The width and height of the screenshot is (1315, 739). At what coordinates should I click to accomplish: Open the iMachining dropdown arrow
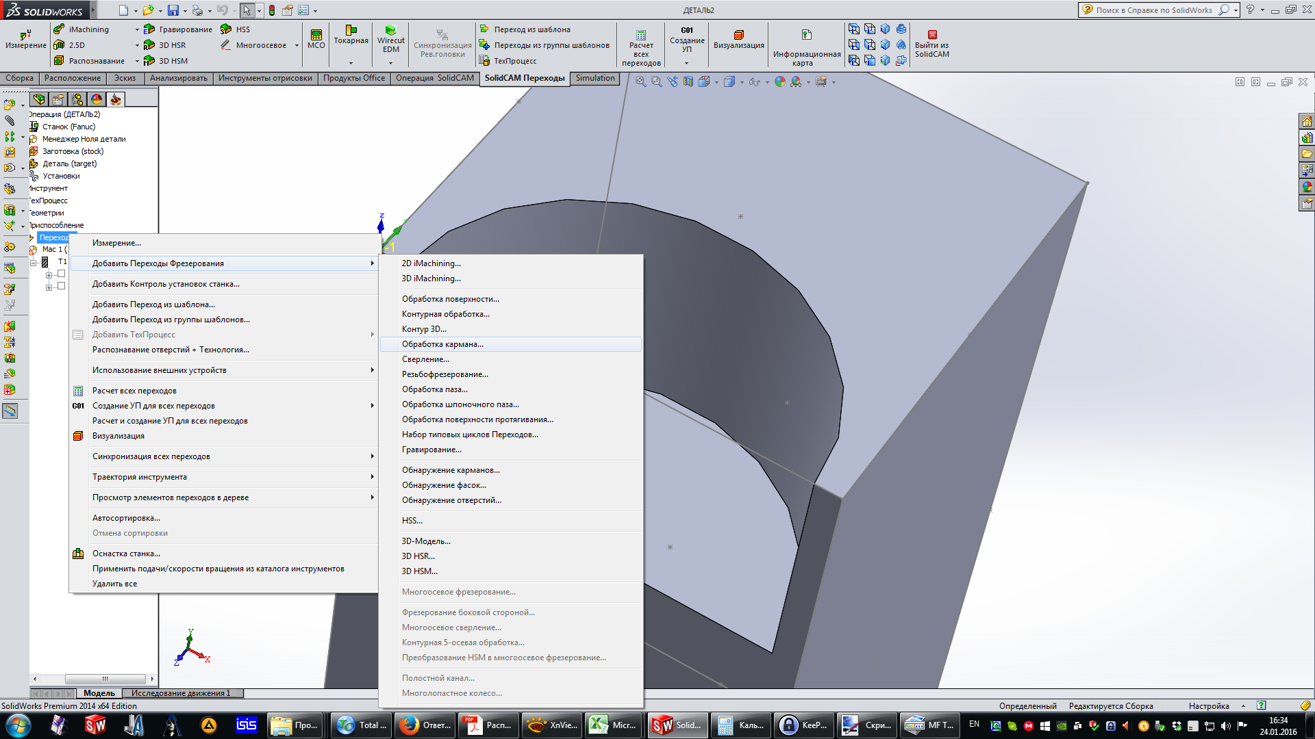click(x=136, y=29)
